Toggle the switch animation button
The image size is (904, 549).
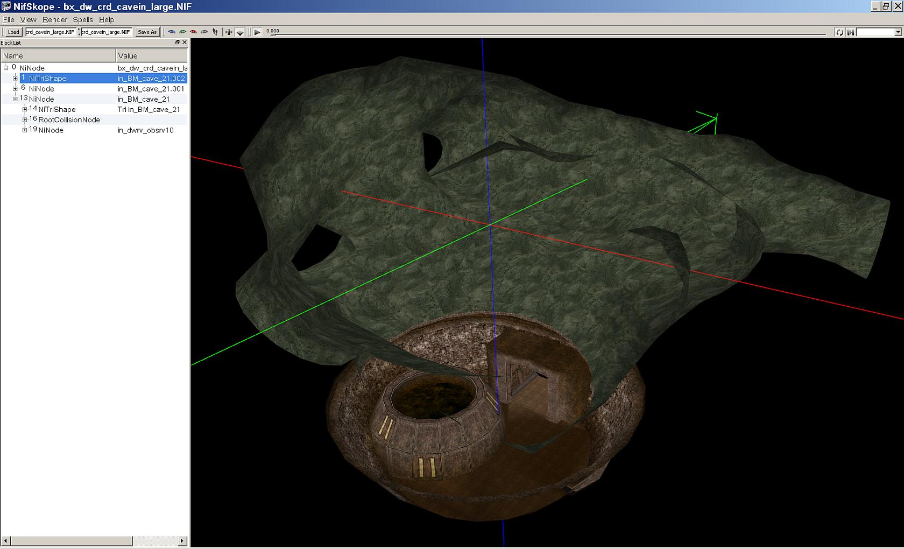(x=850, y=32)
